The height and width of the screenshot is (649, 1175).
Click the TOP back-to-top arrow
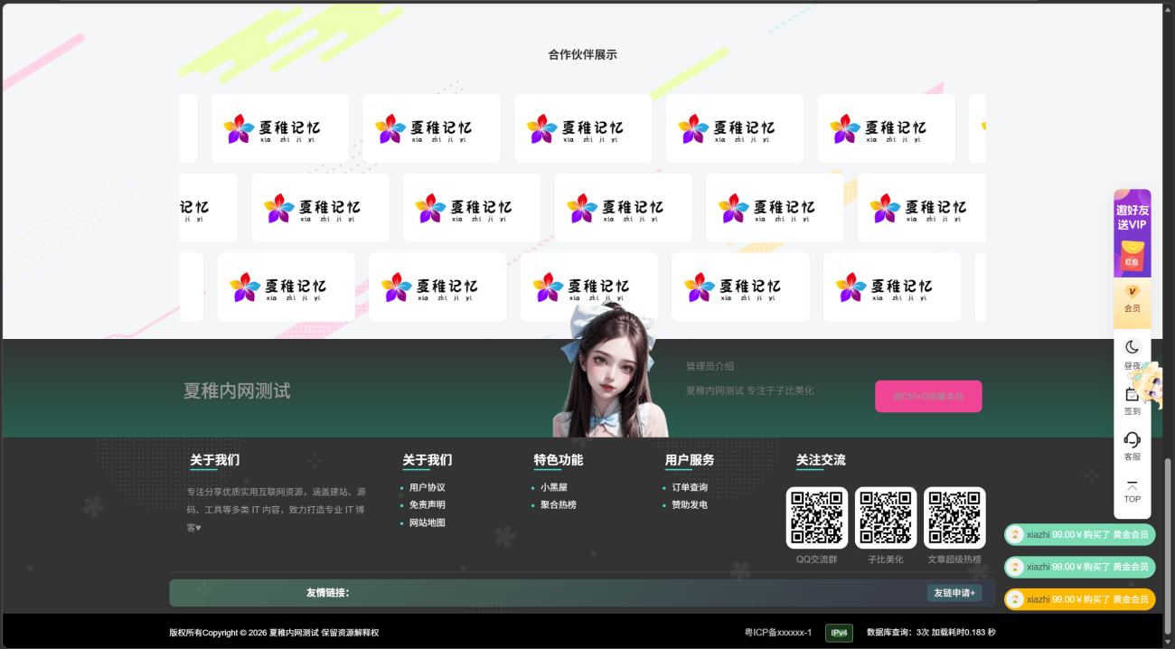tap(1132, 492)
